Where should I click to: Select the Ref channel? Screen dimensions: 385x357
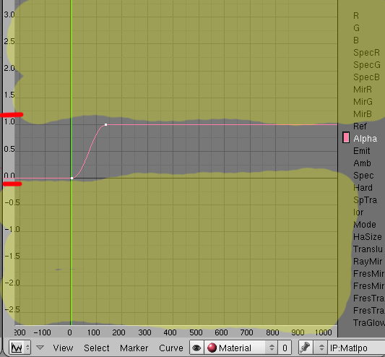tap(360, 126)
